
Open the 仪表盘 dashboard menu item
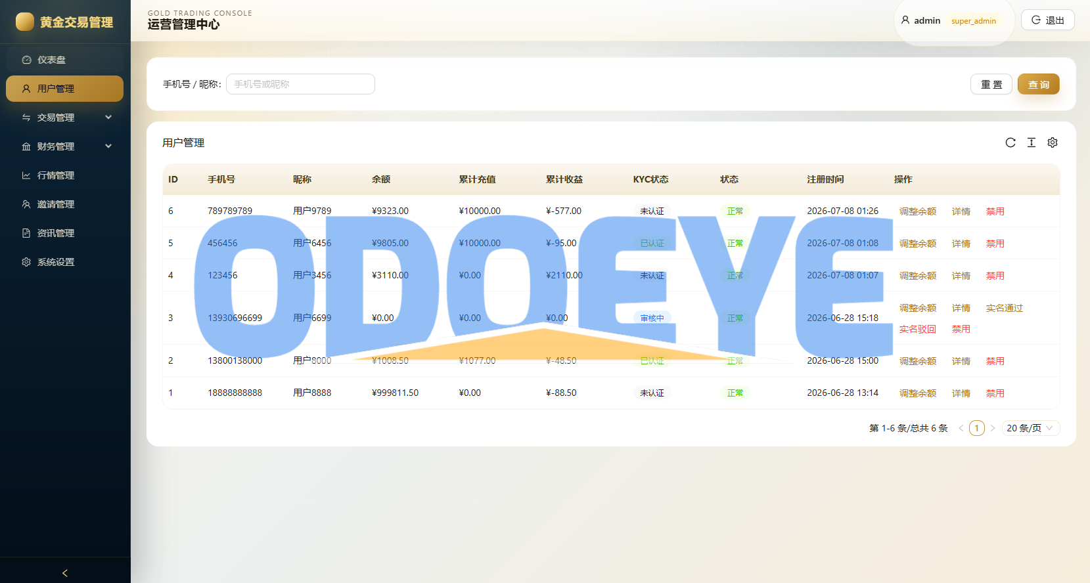pyautogui.click(x=64, y=60)
